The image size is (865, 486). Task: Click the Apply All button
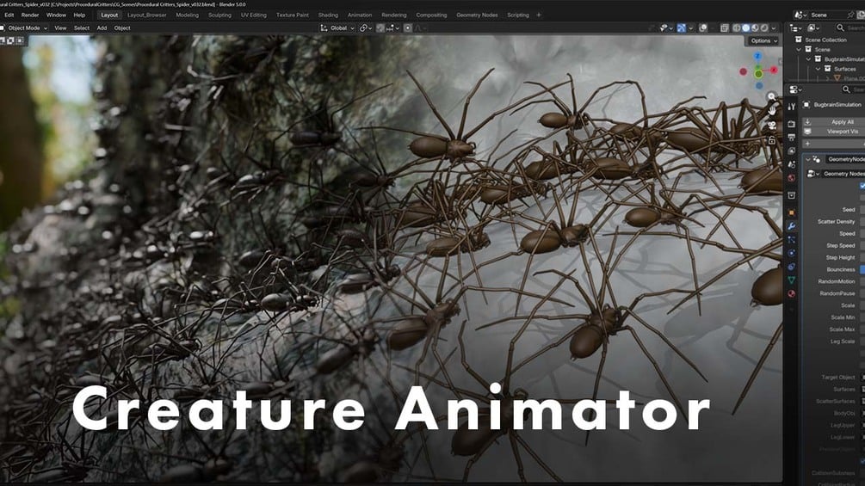click(835, 122)
